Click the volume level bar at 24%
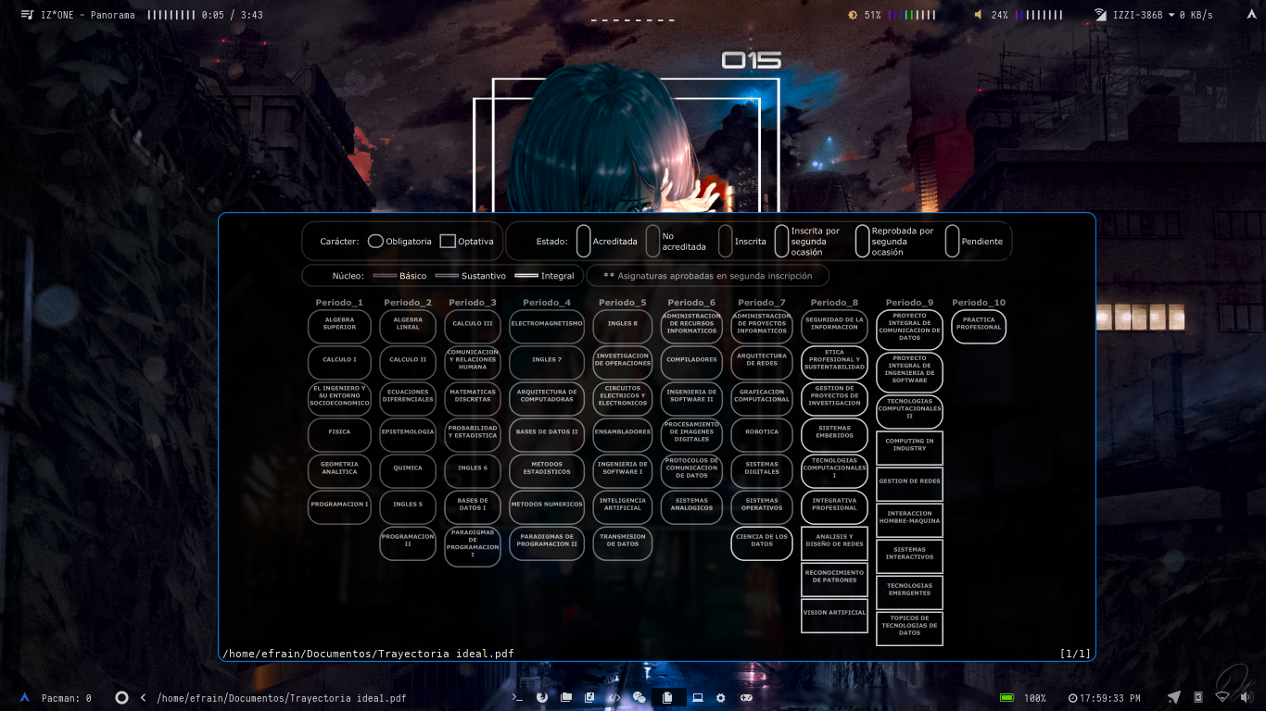Image resolution: width=1266 pixels, height=711 pixels. 1039,15
